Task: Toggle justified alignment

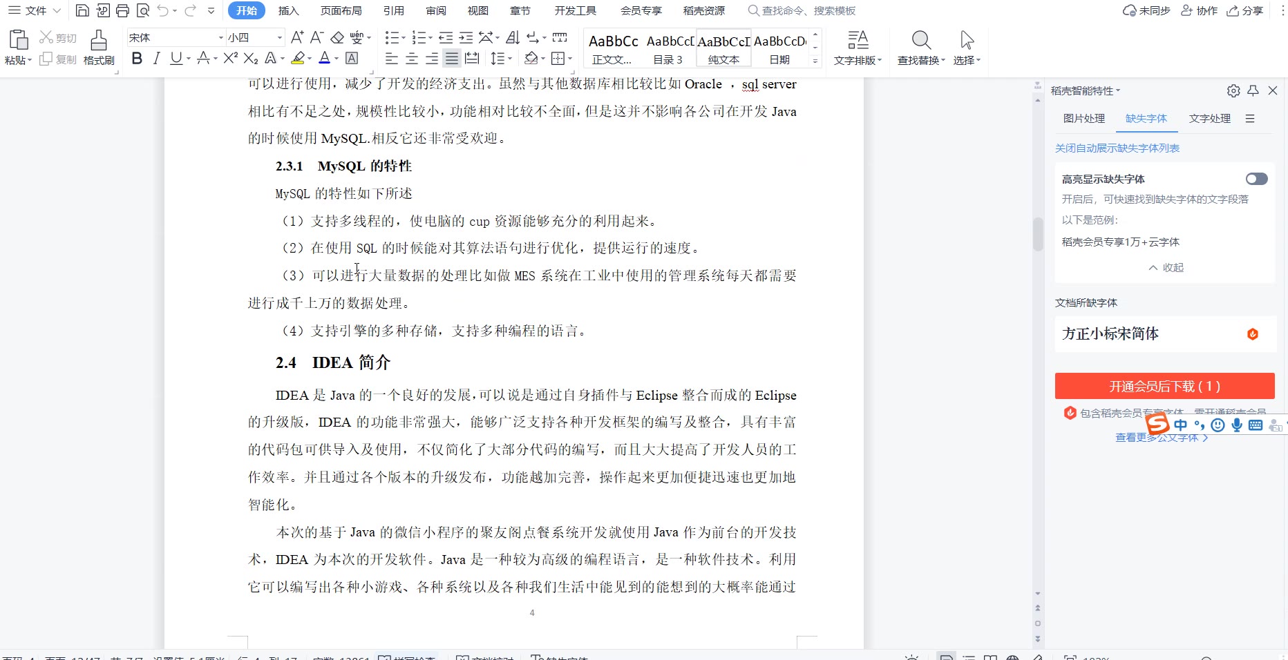Action: click(452, 59)
